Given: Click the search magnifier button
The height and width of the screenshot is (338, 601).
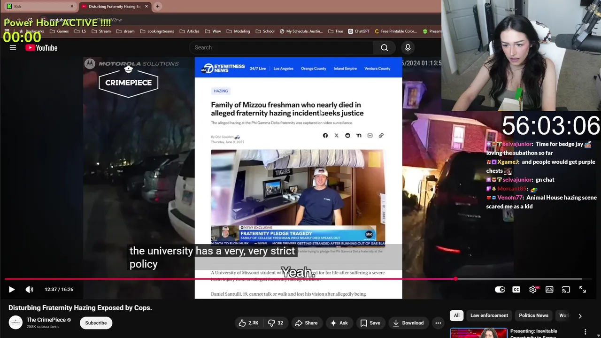Looking at the screenshot, I should [x=384, y=47].
